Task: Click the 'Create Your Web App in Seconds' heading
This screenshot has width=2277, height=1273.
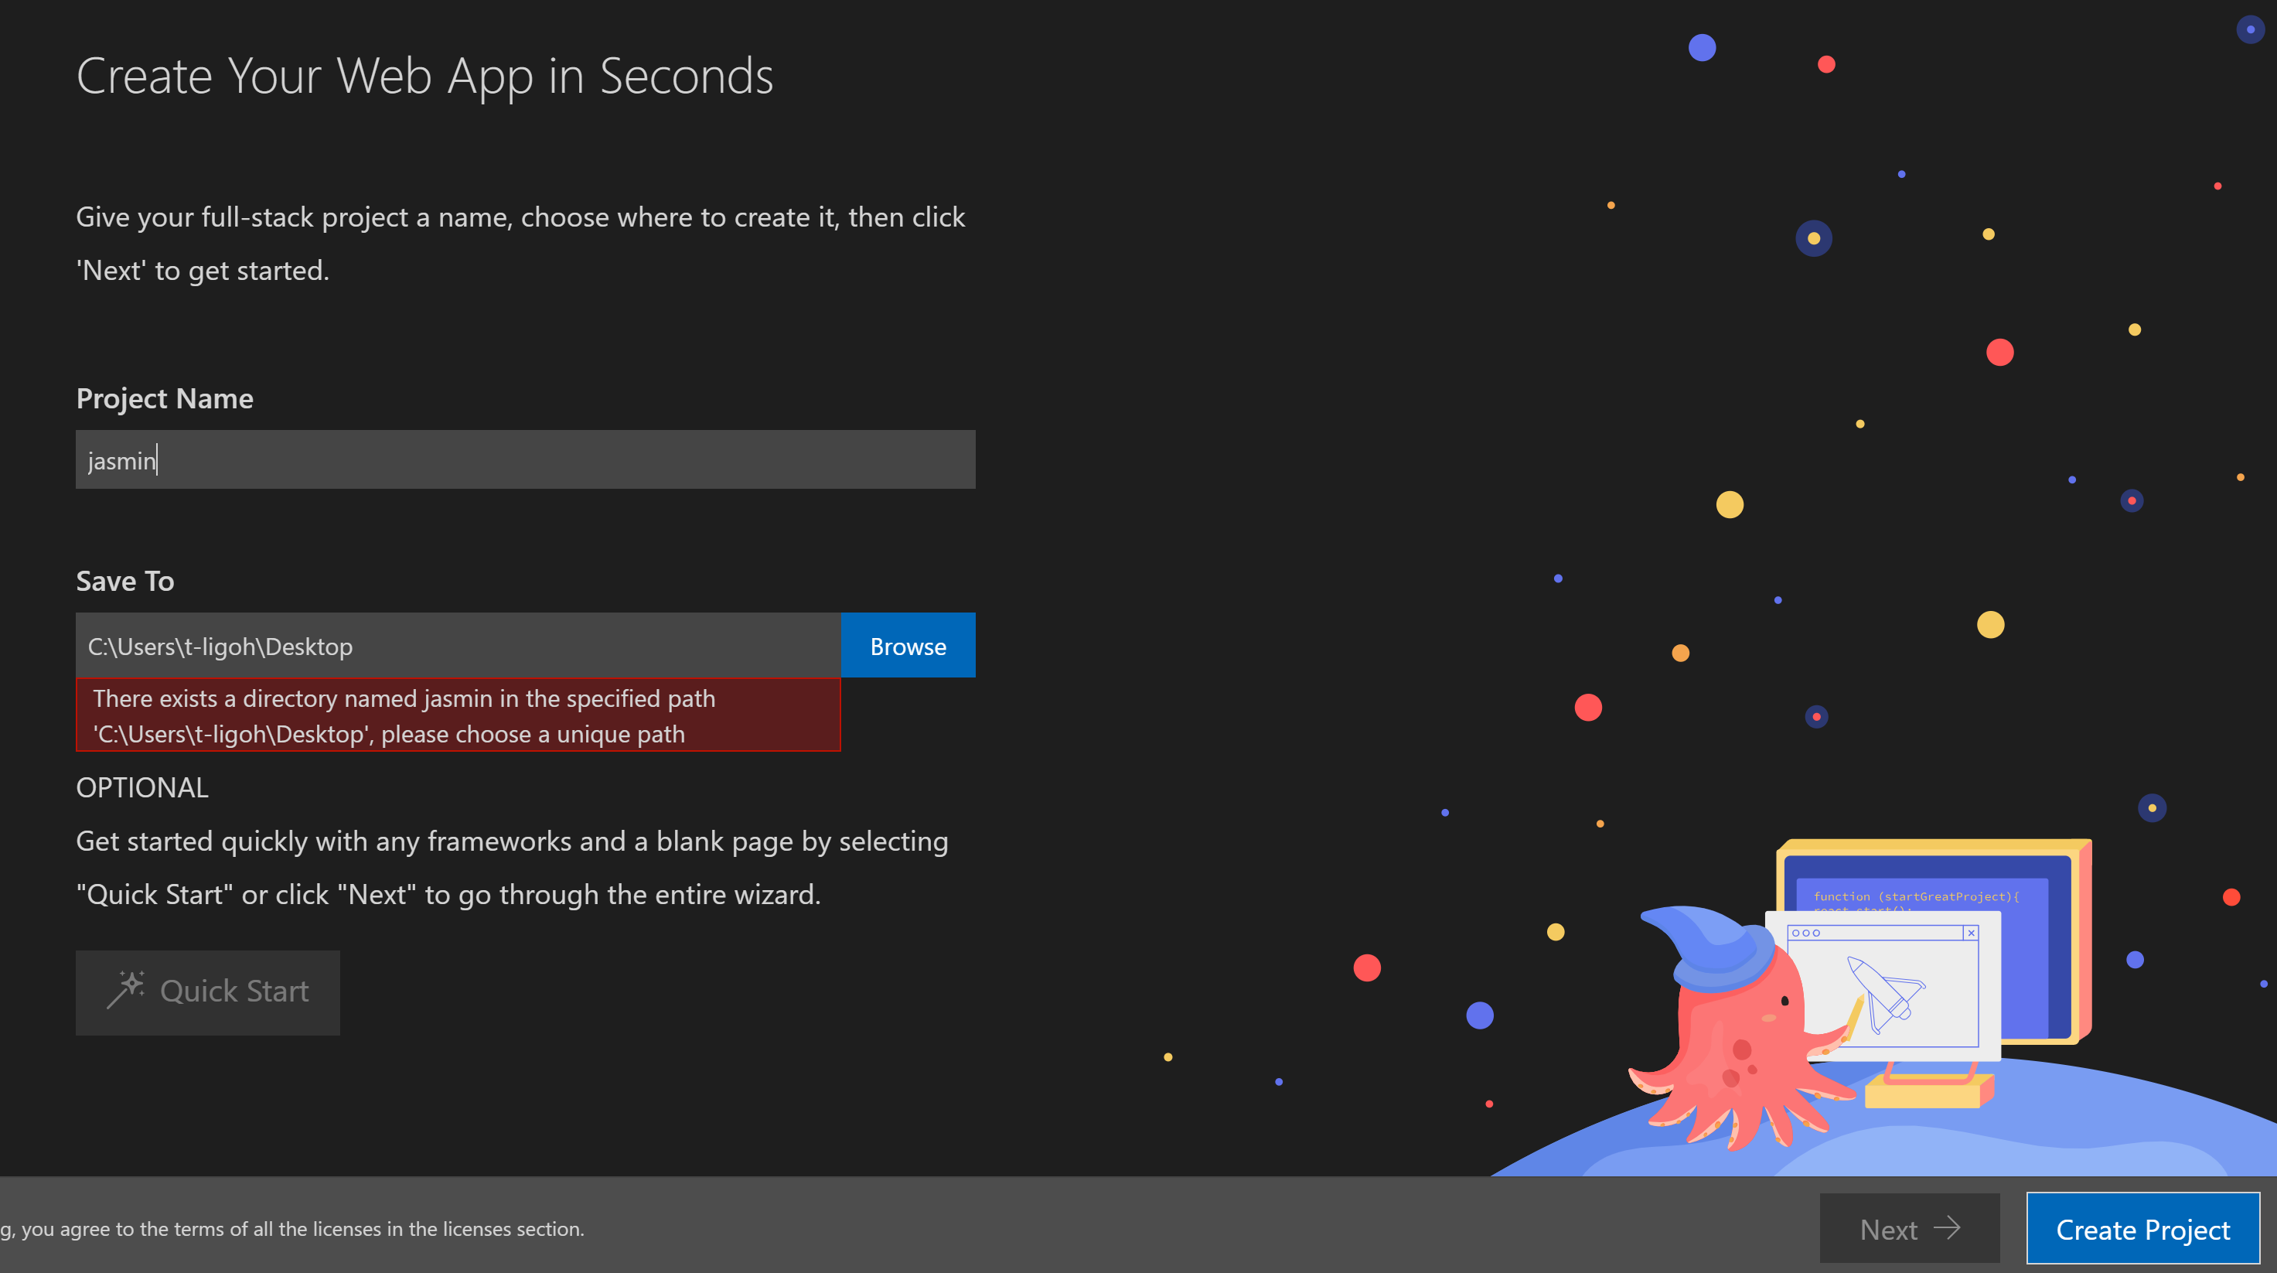Action: click(424, 76)
